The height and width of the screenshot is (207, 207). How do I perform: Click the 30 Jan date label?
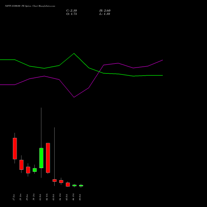click(34, 197)
